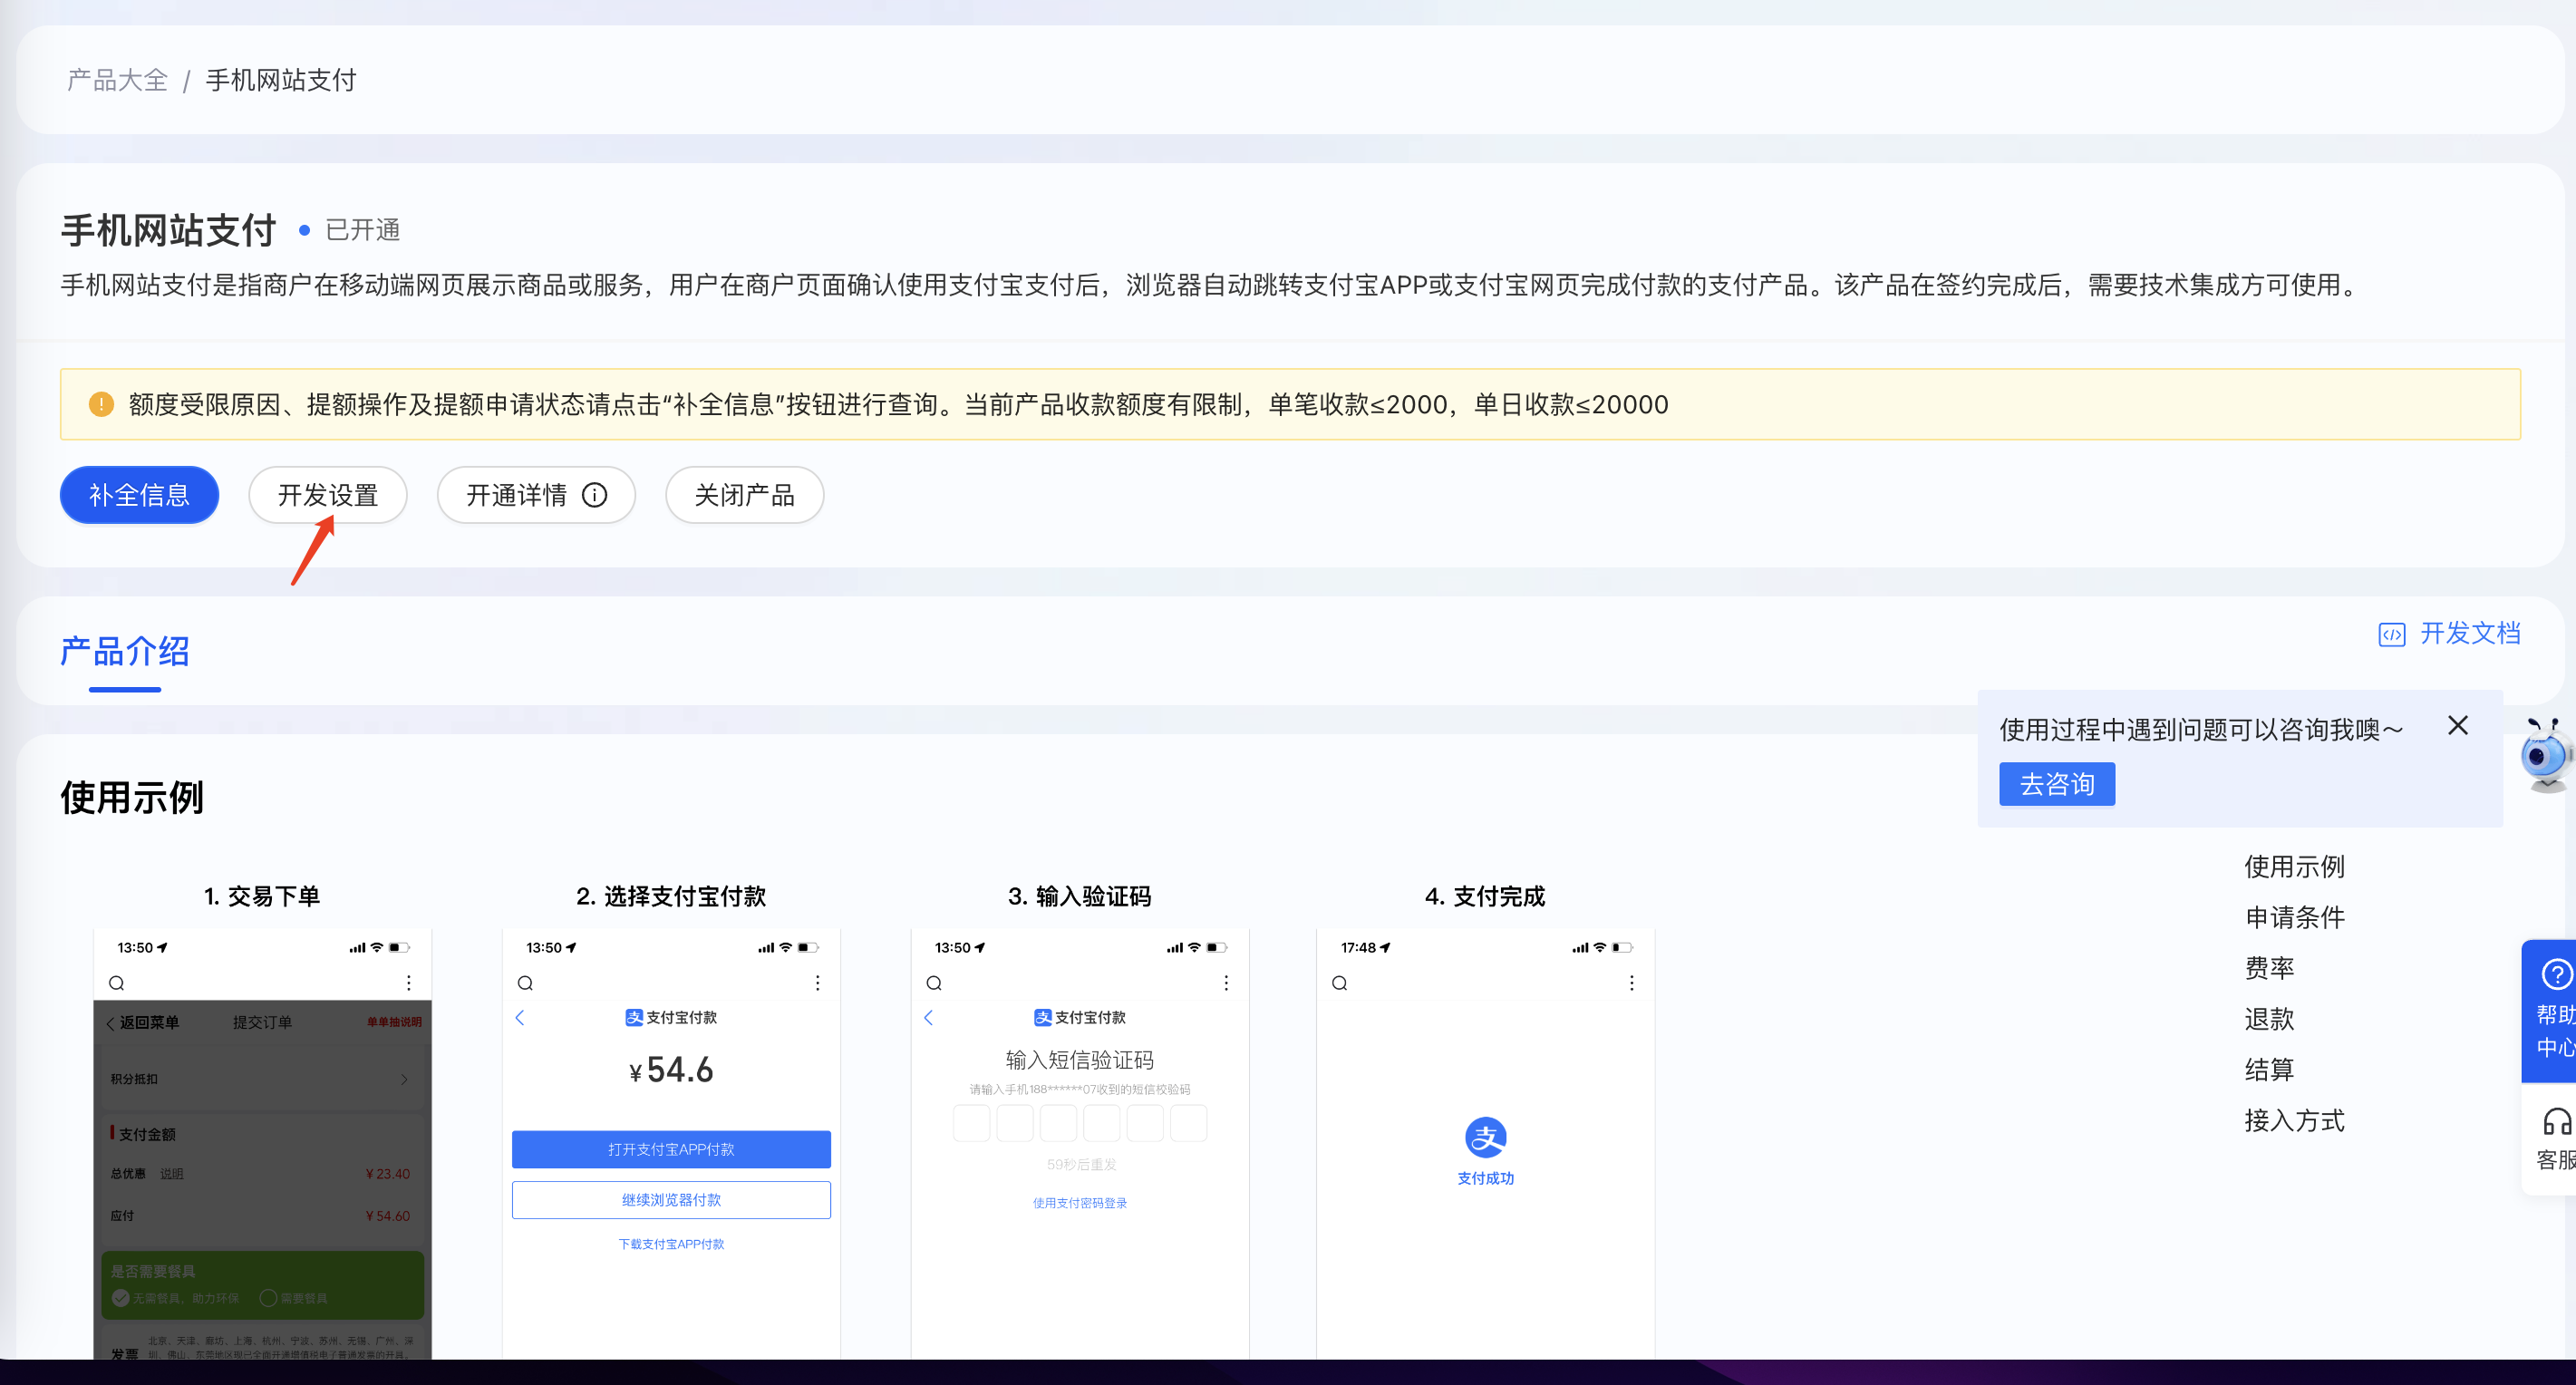Image resolution: width=2576 pixels, height=1385 pixels.
Task: Jump to 接入方式 anchor
Action: pos(2294,1120)
